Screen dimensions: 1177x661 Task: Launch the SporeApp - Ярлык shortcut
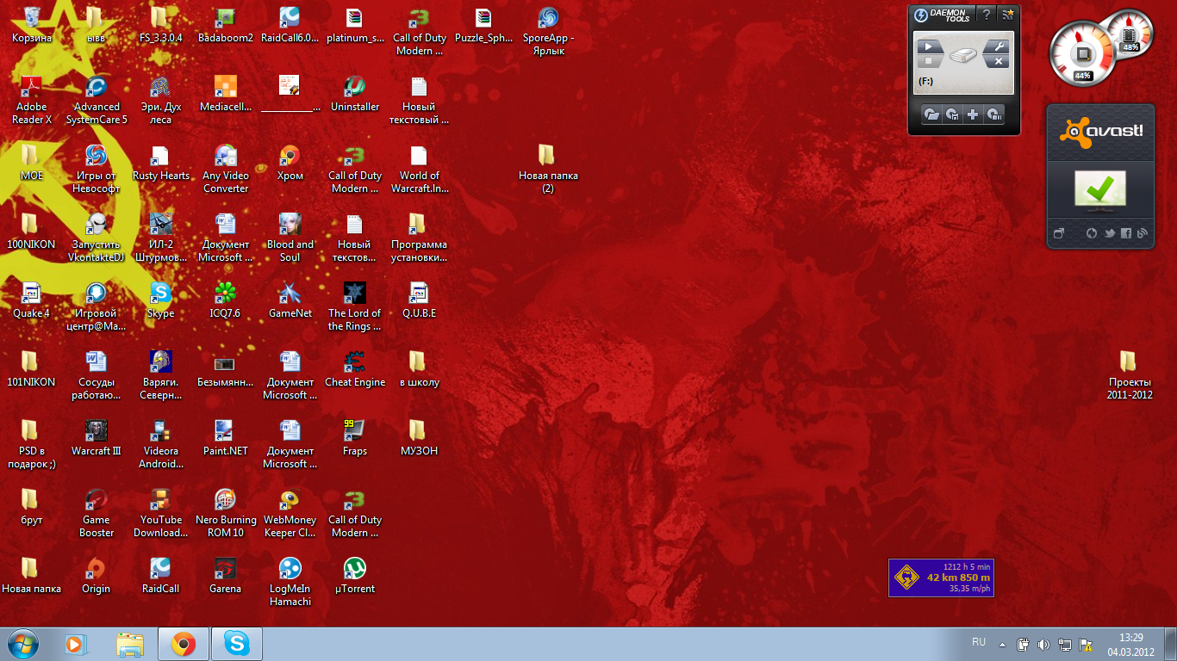pyautogui.click(x=549, y=30)
